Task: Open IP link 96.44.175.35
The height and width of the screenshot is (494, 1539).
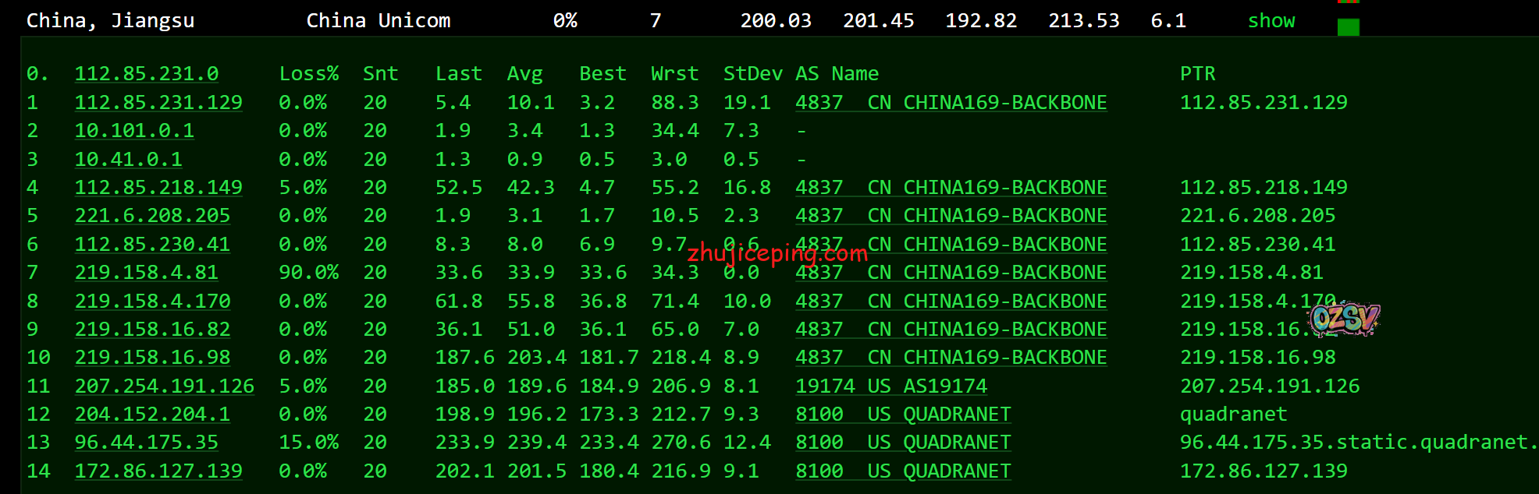Action: [146, 443]
